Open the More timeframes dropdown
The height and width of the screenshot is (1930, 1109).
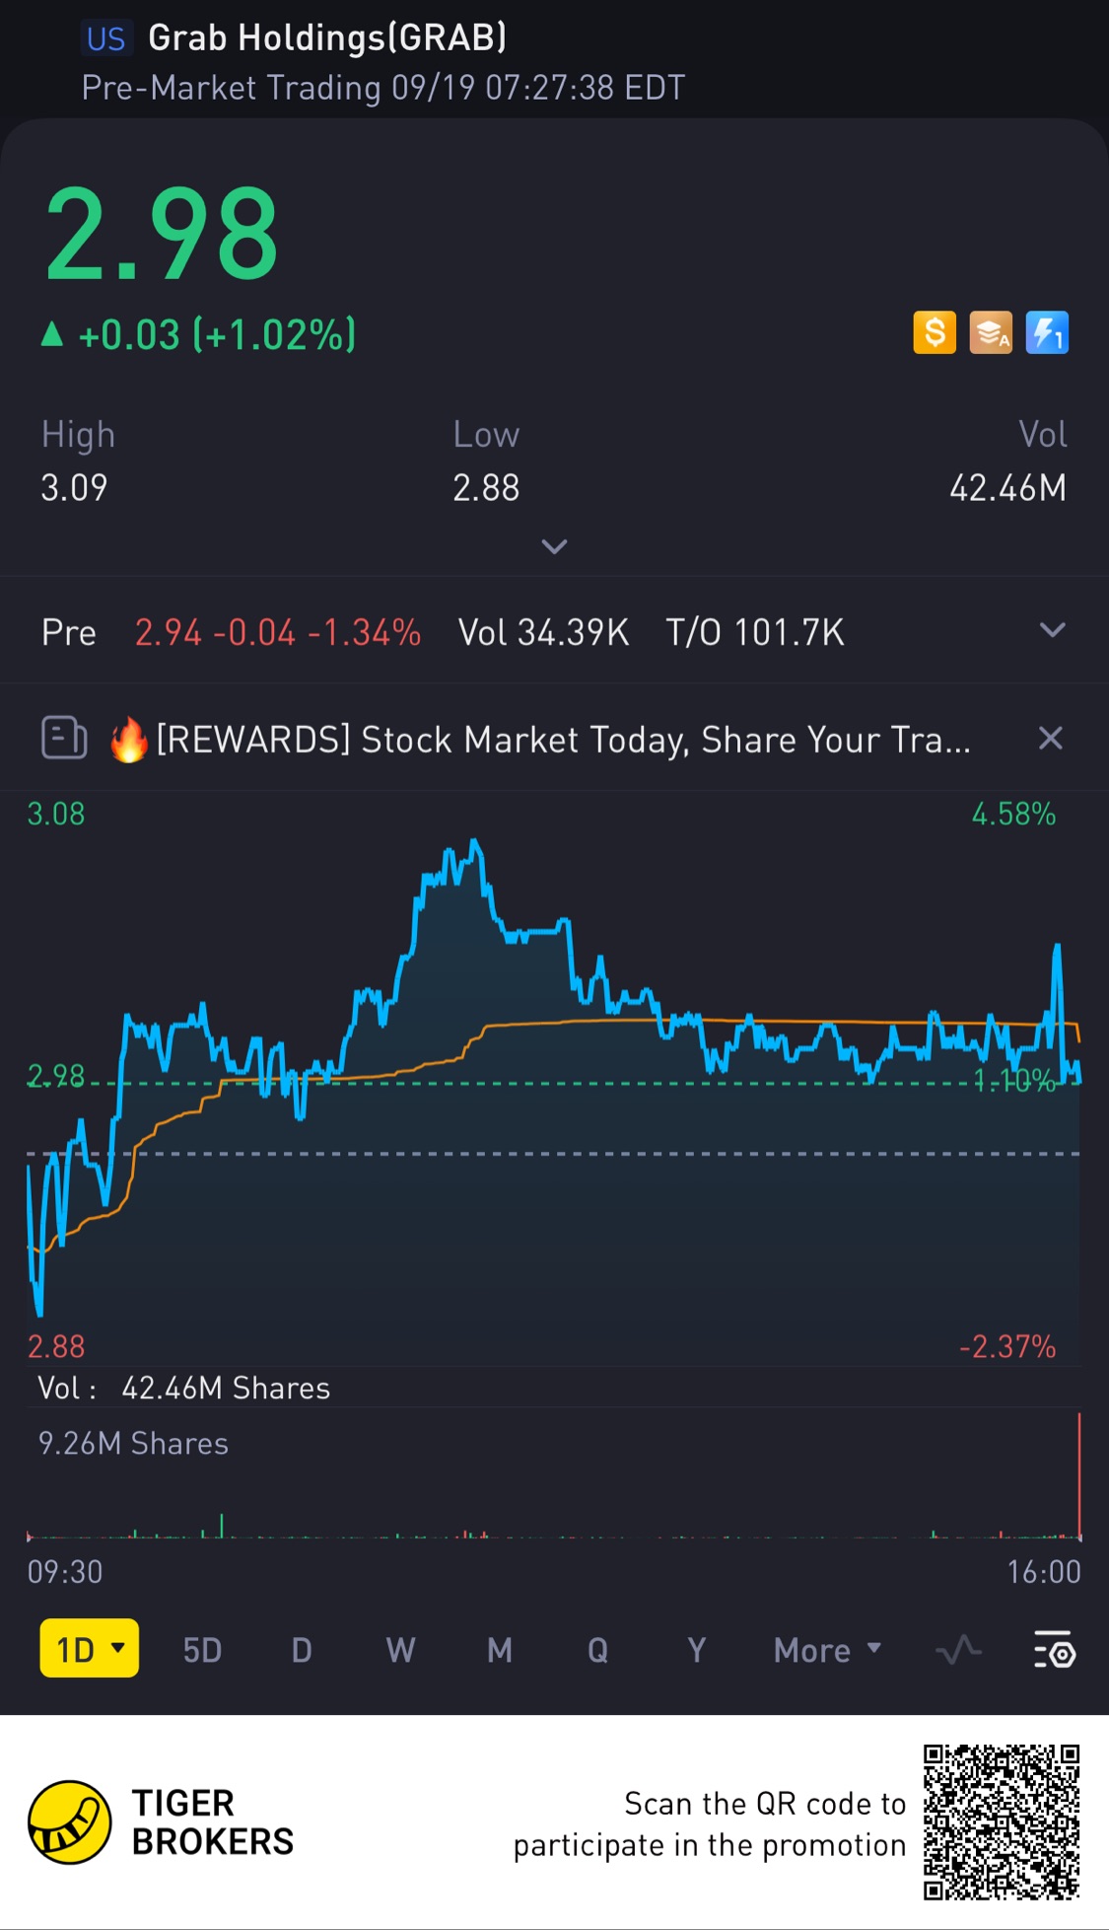pyautogui.click(x=827, y=1649)
